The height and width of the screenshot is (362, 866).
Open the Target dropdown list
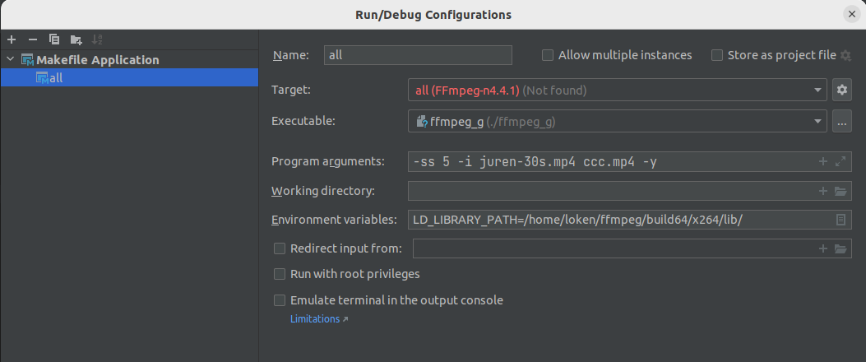tap(817, 90)
